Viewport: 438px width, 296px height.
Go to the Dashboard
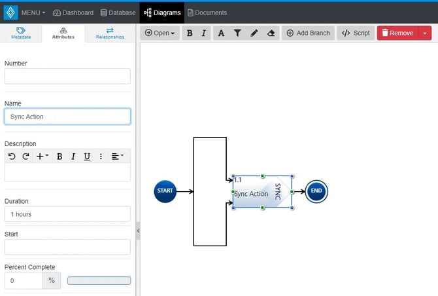pyautogui.click(x=73, y=13)
